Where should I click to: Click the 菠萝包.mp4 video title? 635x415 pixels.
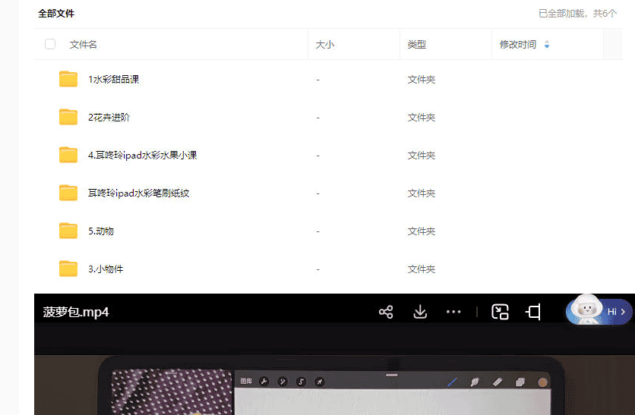tap(76, 313)
